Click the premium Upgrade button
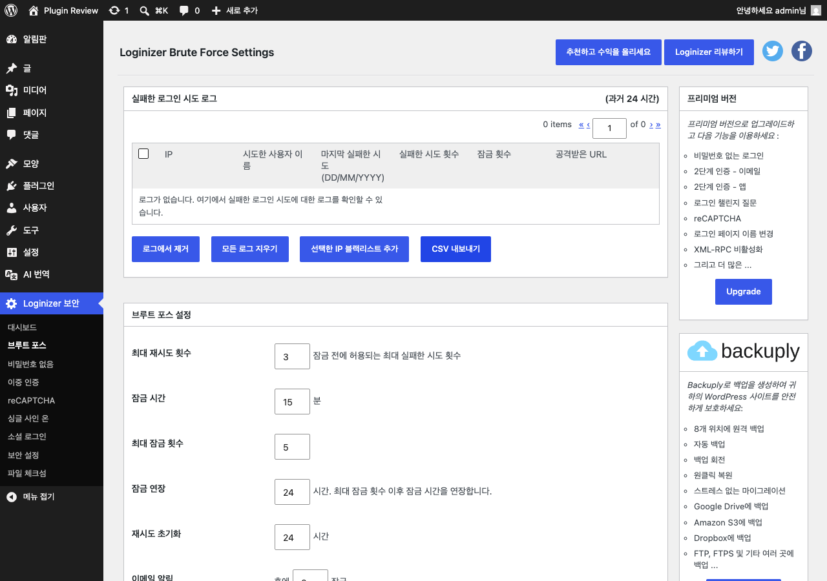Image resolution: width=827 pixels, height=581 pixels. tap(744, 292)
